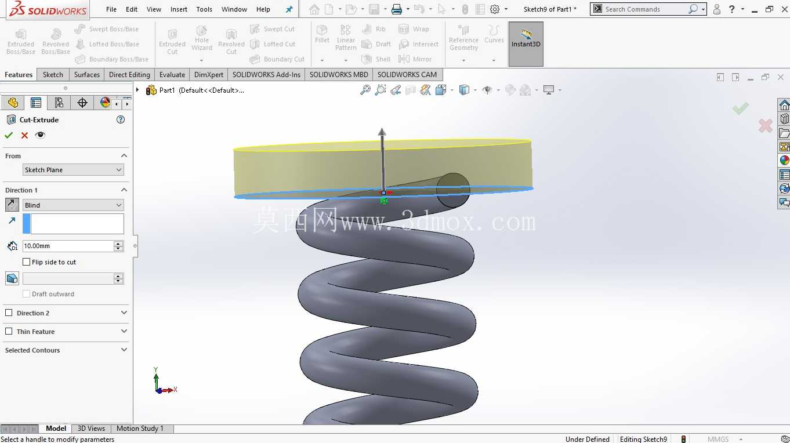
Task: Click the Options gear icon
Action: pos(495,9)
